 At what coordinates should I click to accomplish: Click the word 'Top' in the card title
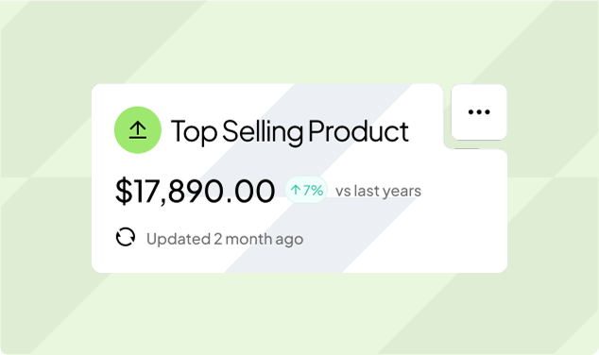[194, 132]
